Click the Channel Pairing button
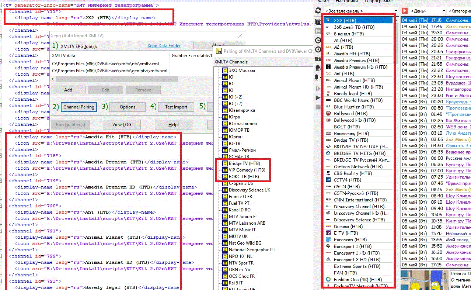The height and width of the screenshot is (290, 471). point(79,107)
